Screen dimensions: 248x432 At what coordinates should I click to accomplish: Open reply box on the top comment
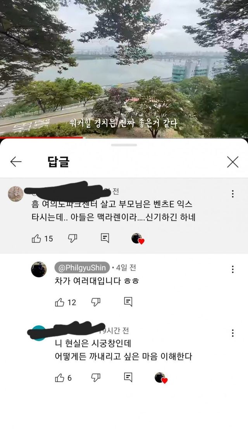tap(105, 238)
